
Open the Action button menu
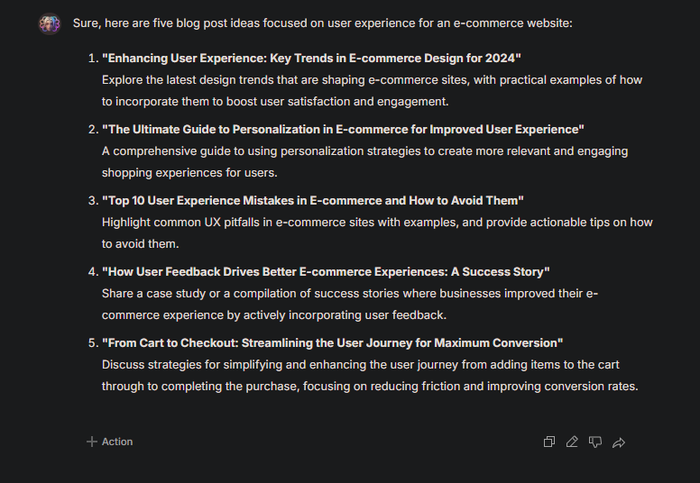pos(109,442)
